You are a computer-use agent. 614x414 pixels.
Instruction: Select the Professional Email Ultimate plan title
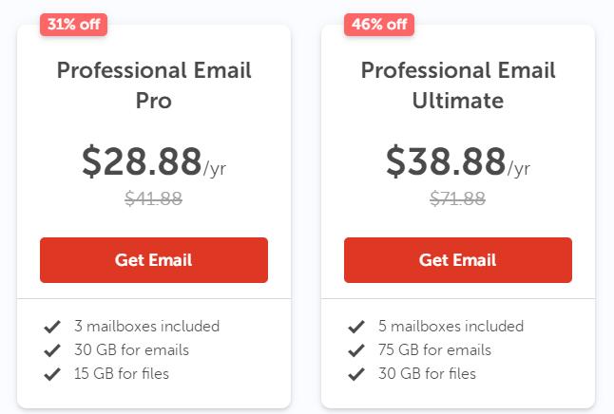pos(457,85)
